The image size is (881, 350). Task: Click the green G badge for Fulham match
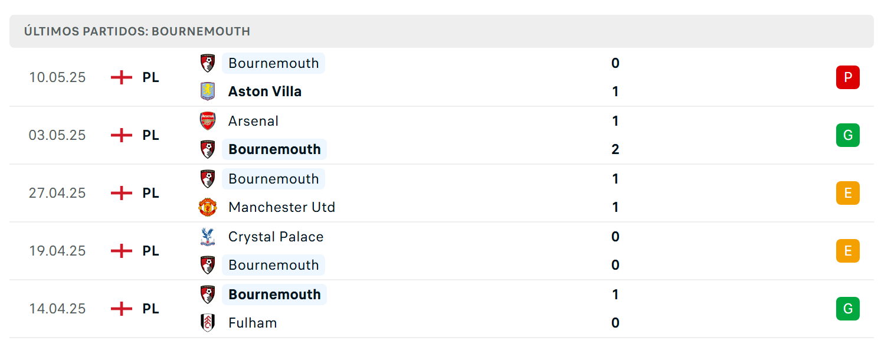click(x=847, y=309)
